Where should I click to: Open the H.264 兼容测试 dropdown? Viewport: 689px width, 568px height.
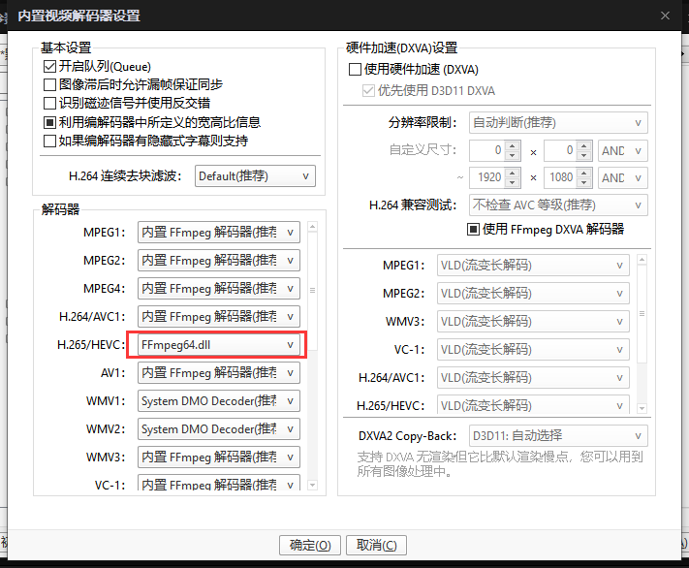558,205
